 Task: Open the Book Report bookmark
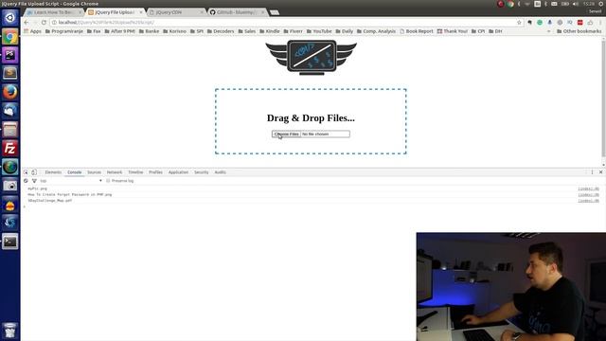[x=417, y=31]
